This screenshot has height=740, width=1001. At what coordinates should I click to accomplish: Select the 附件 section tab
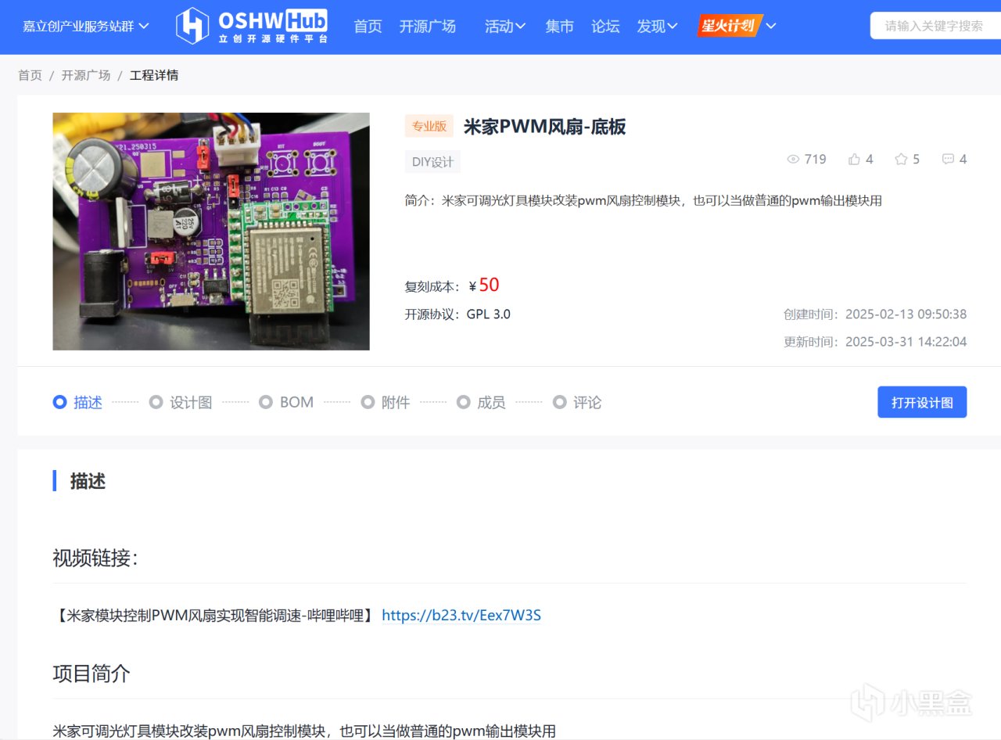386,403
